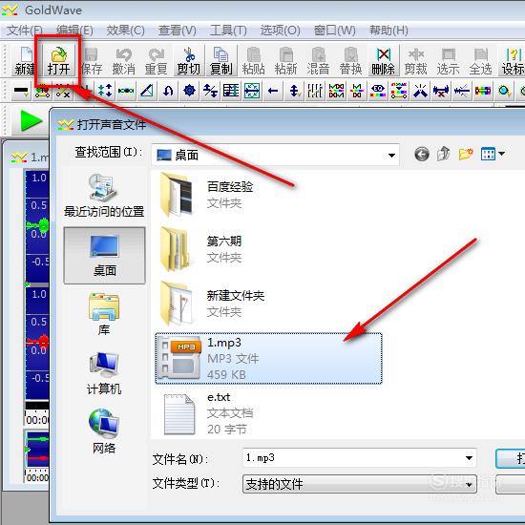This screenshot has width=525, height=525.
Task: Select 桌面 in the places bar
Action: click(104, 256)
